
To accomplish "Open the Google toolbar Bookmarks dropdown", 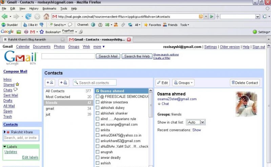I will click(53, 32).
